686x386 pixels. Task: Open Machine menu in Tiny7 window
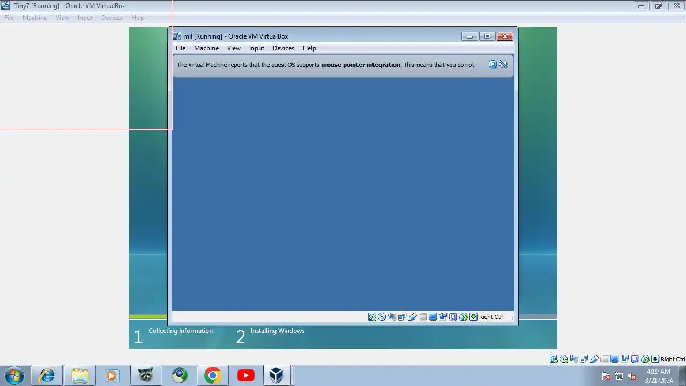click(35, 18)
